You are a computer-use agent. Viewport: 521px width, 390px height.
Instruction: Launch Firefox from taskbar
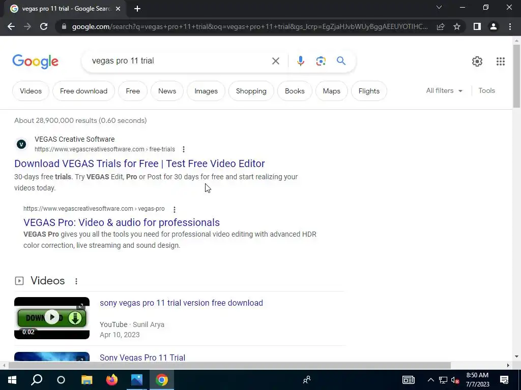tap(111, 380)
